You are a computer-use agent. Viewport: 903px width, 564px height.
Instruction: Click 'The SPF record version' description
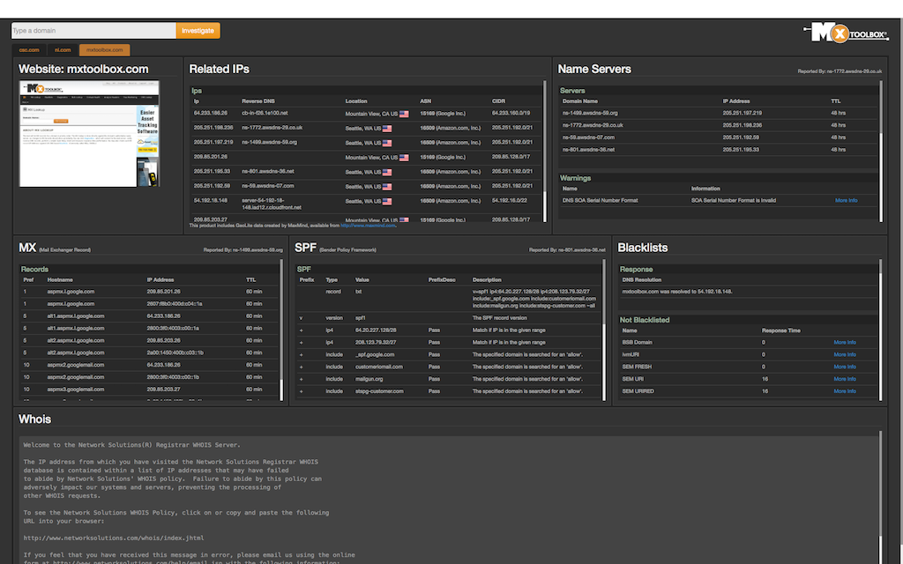pyautogui.click(x=499, y=317)
